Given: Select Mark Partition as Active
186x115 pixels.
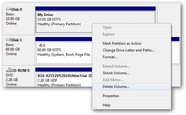Looking at the screenshot, I should pyautogui.click(x=132, y=43).
